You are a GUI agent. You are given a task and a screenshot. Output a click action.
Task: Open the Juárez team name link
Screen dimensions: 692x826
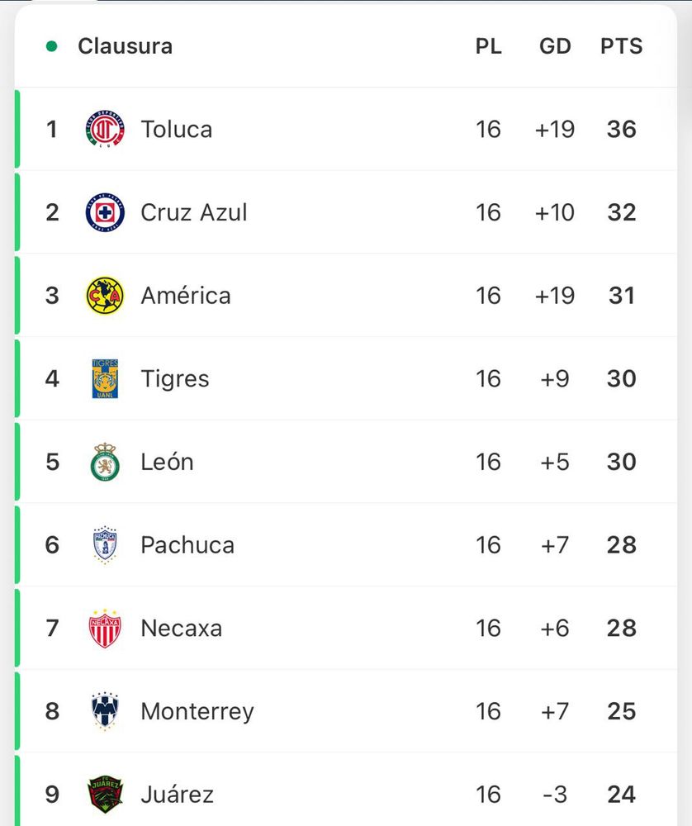coord(177,795)
